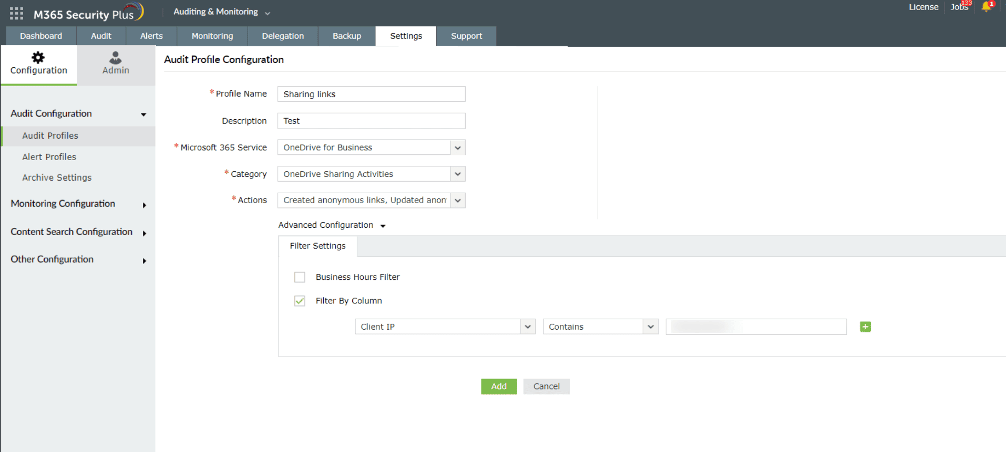Viewport: 1006px width, 452px height.
Task: Collapse the Advanced Configuration section
Action: 332,225
